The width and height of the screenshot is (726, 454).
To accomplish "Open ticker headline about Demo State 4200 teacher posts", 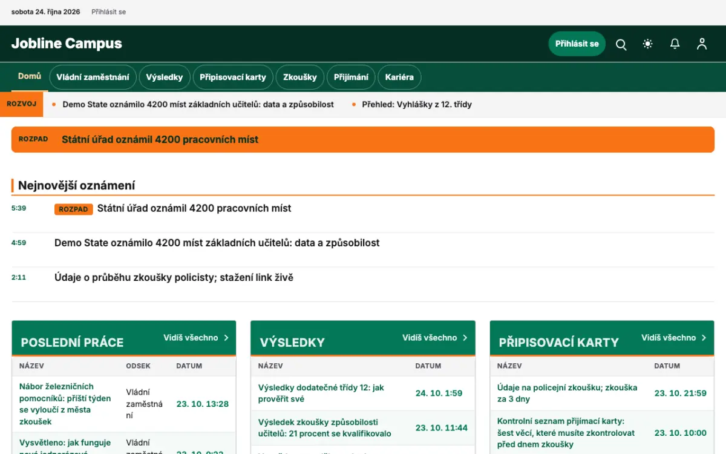I will click(198, 105).
